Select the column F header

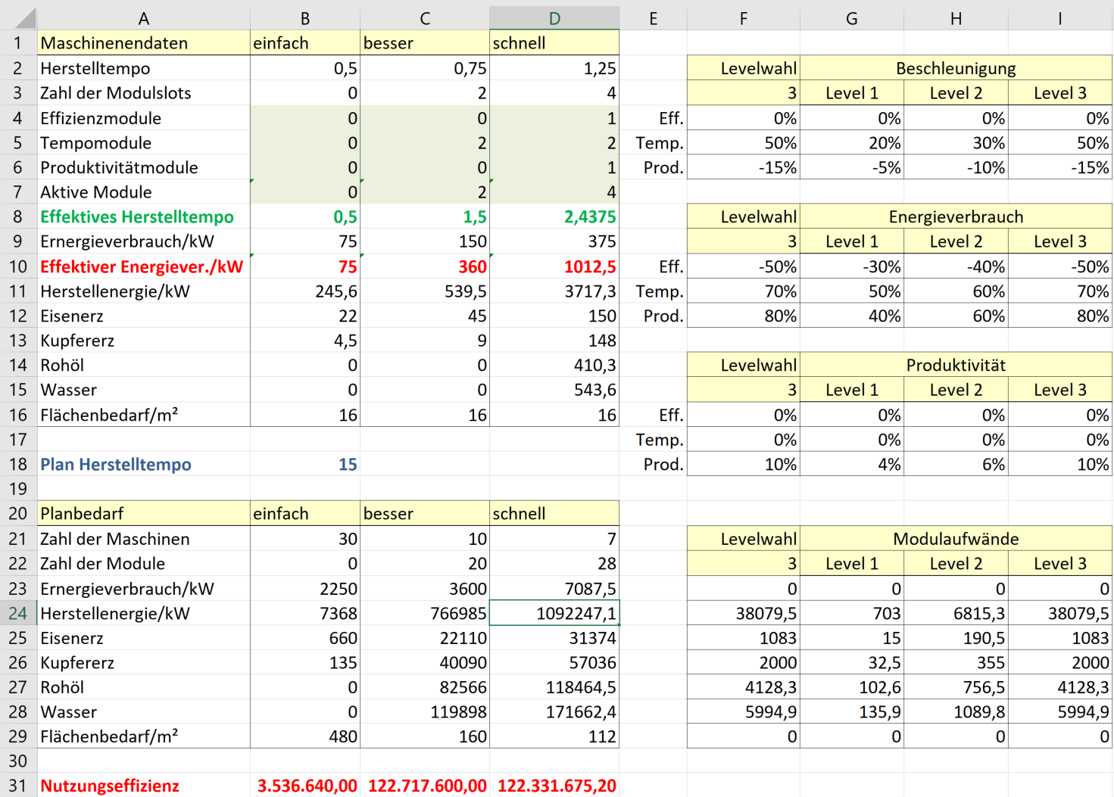[x=744, y=18]
